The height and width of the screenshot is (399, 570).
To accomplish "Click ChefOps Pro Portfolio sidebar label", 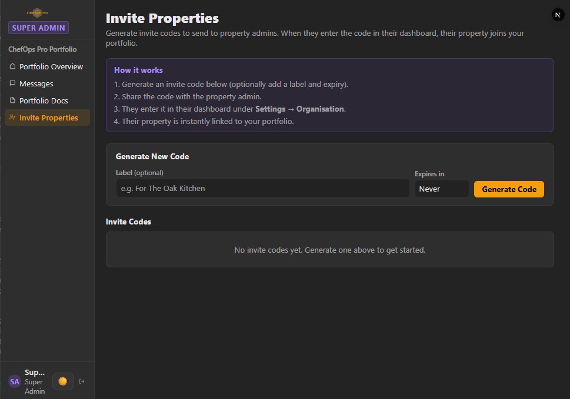I will click(42, 49).
